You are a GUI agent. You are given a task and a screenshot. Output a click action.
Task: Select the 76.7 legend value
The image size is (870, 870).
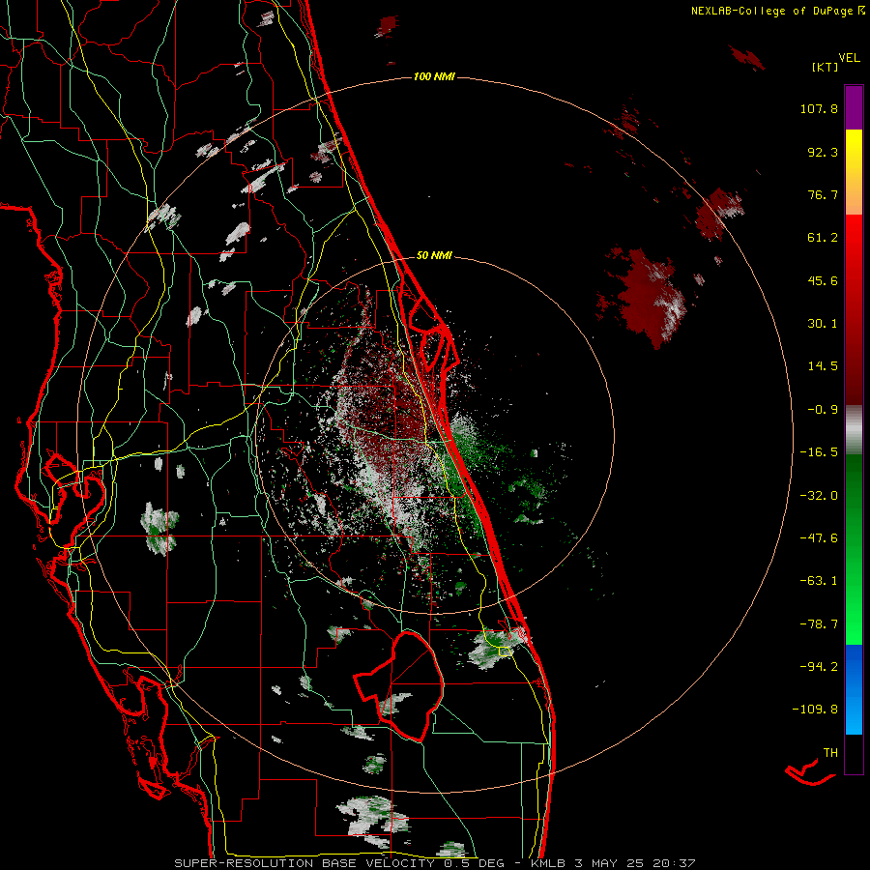pos(823,194)
